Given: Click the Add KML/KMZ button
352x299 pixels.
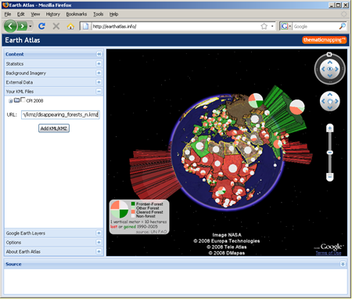Looking at the screenshot, I should [54, 128].
